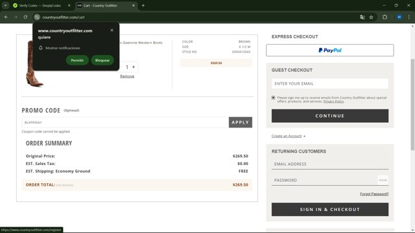415x233 pixels.
Task: Focus the countryoutfitter.com/cart address bar
Action: 196,17
